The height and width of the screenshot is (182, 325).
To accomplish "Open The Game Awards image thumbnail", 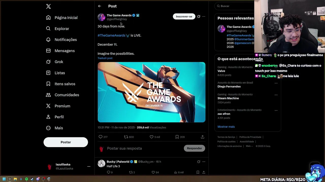I will 152,92.
